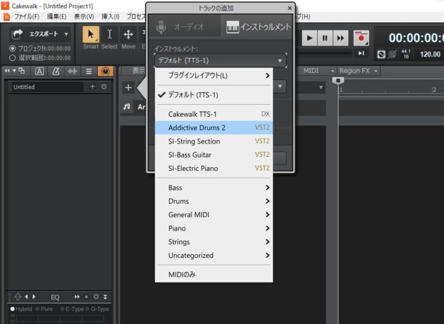Open the Export dropdown arrow
The image size is (444, 324).
[x=66, y=34]
